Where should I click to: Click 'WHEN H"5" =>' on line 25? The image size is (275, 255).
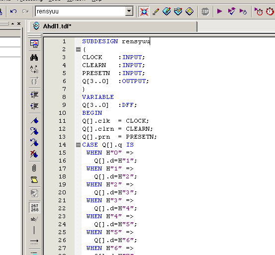click(x=110, y=232)
